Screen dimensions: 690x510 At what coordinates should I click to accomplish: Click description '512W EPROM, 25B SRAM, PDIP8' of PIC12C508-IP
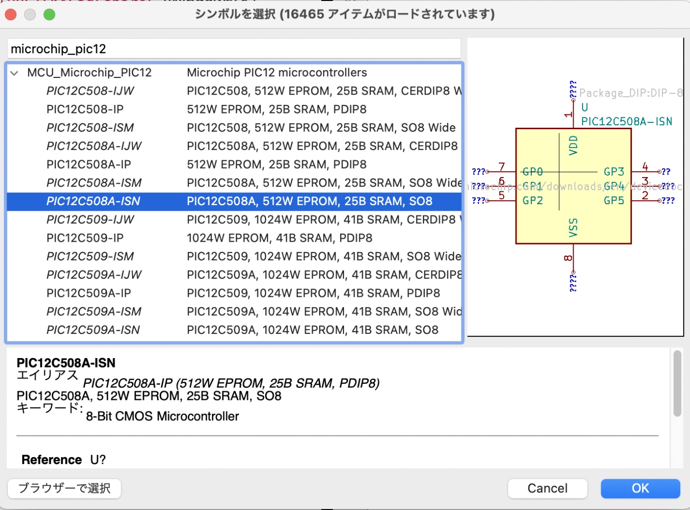pyautogui.click(x=276, y=109)
